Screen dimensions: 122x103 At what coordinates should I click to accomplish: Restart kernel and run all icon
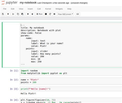pyautogui.click(x=55, y=14)
